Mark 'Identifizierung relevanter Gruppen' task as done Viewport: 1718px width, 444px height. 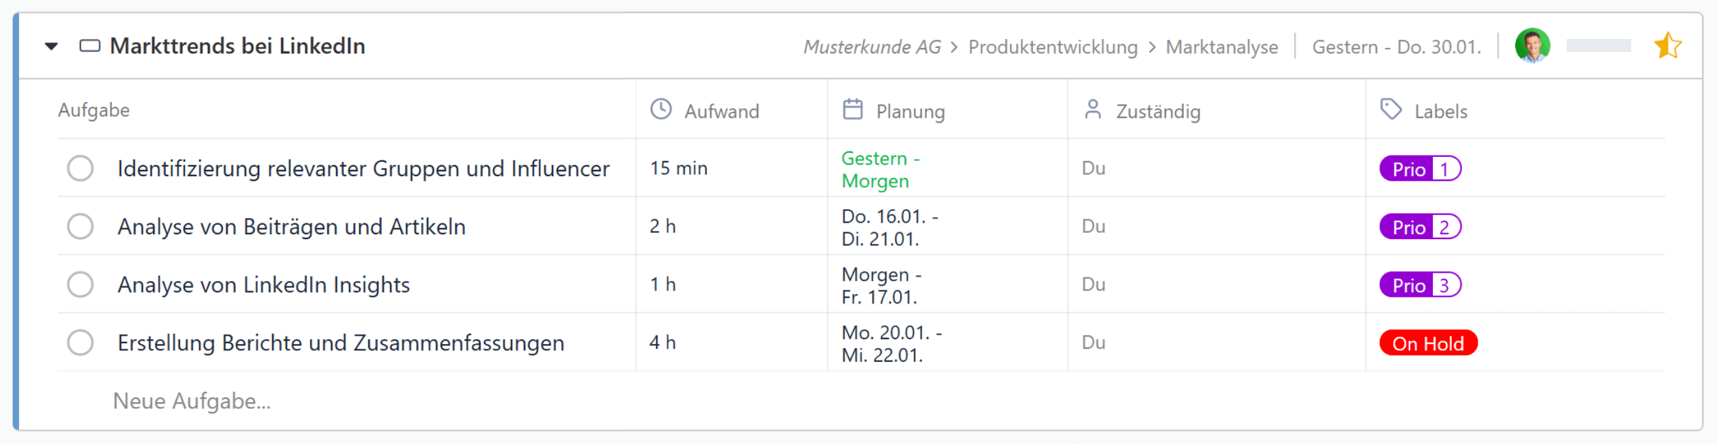pyautogui.click(x=80, y=169)
